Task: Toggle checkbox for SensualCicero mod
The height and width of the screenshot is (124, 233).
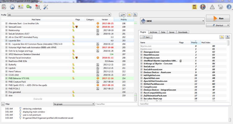Action: tap(7, 27)
